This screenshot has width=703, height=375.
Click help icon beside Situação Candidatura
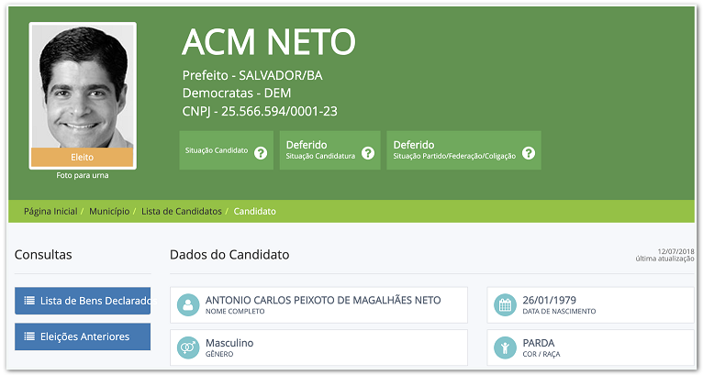368,152
